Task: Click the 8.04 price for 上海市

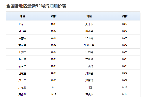Action: click(54, 52)
